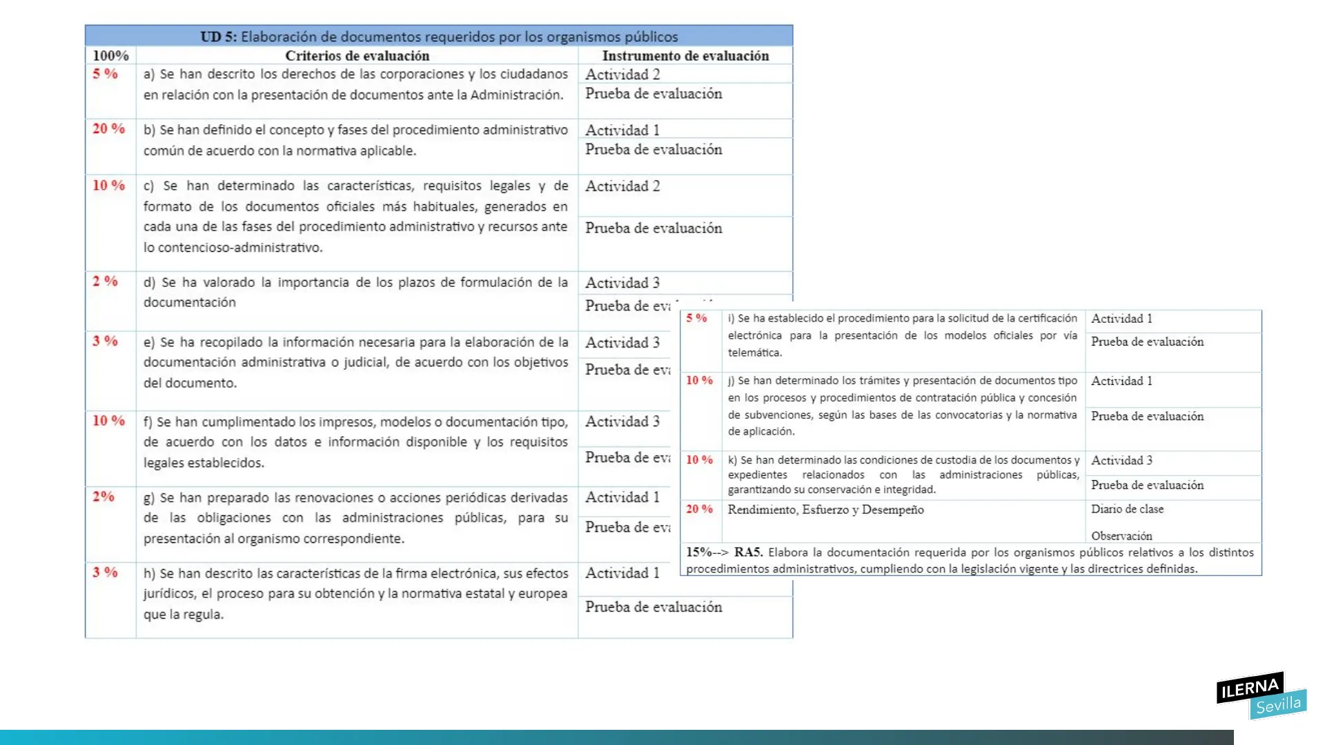This screenshot has height=745, width=1325.
Task: Click 'Rendimiento, Esfuerzo y Desempeño' row
Action: [x=825, y=510]
